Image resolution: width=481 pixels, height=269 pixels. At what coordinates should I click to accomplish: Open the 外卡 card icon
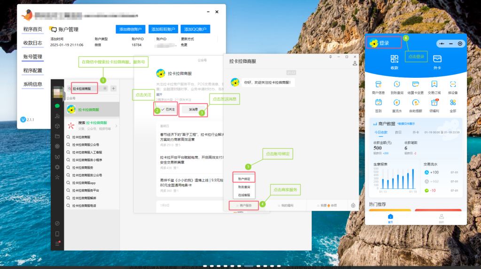pos(437,59)
